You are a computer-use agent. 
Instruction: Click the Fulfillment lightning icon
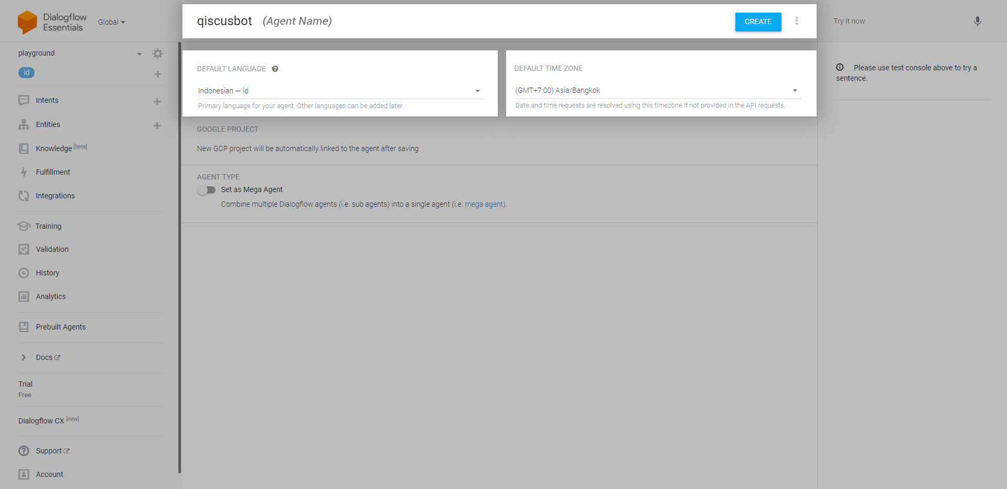[x=24, y=172]
